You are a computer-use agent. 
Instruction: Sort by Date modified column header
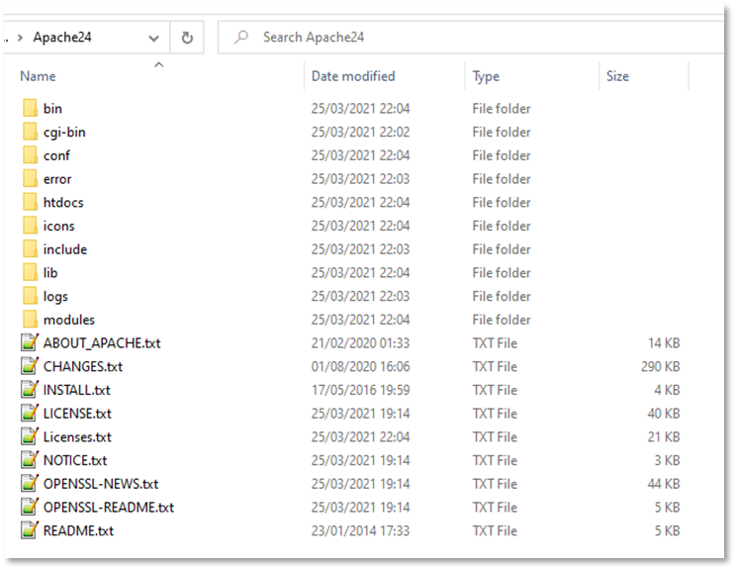pyautogui.click(x=353, y=76)
